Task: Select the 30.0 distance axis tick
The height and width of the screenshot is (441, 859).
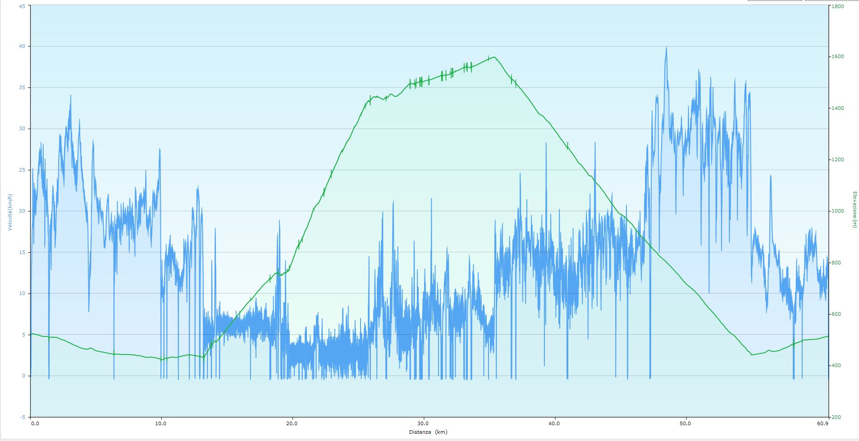Action: pos(423,423)
